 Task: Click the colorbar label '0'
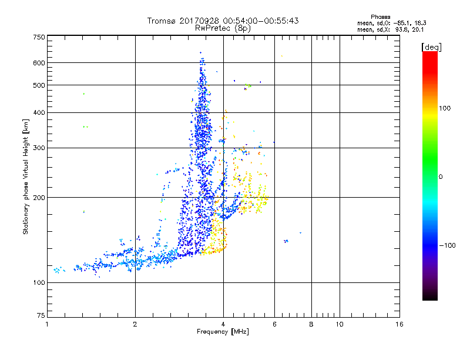(x=441, y=177)
